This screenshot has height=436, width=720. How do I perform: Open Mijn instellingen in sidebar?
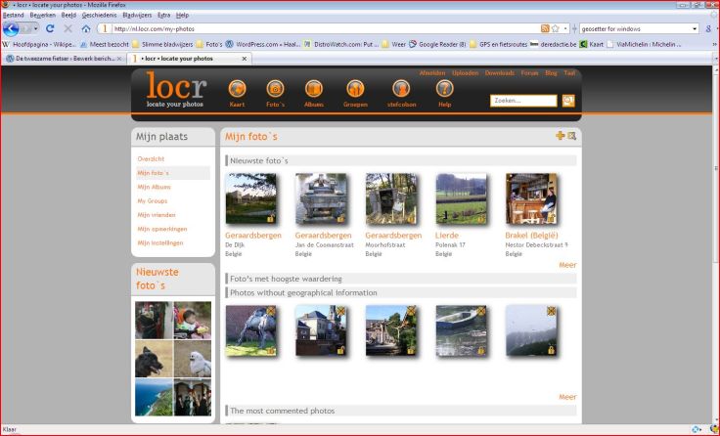point(159,242)
